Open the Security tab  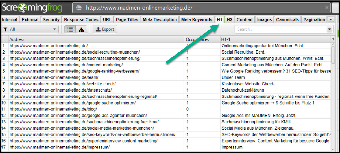click(x=51, y=20)
